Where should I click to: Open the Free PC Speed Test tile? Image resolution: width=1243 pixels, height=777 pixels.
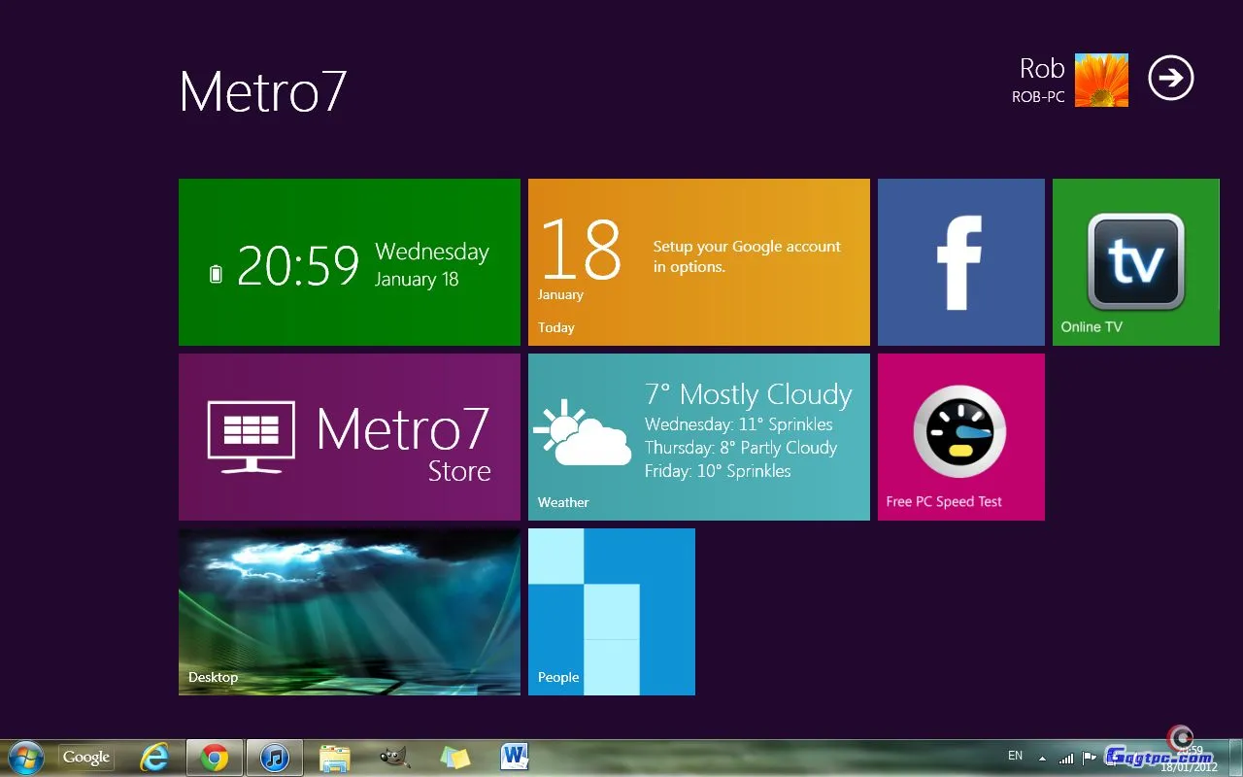pos(960,437)
